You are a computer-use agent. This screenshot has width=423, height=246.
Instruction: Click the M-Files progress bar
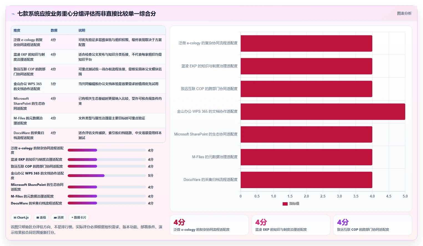click(x=107, y=196)
